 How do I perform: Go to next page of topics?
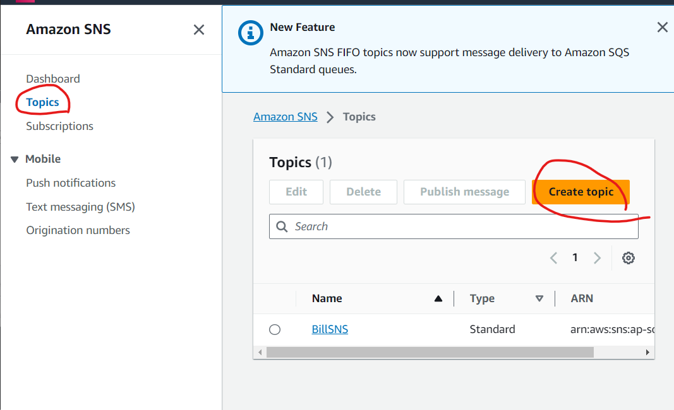[597, 258]
